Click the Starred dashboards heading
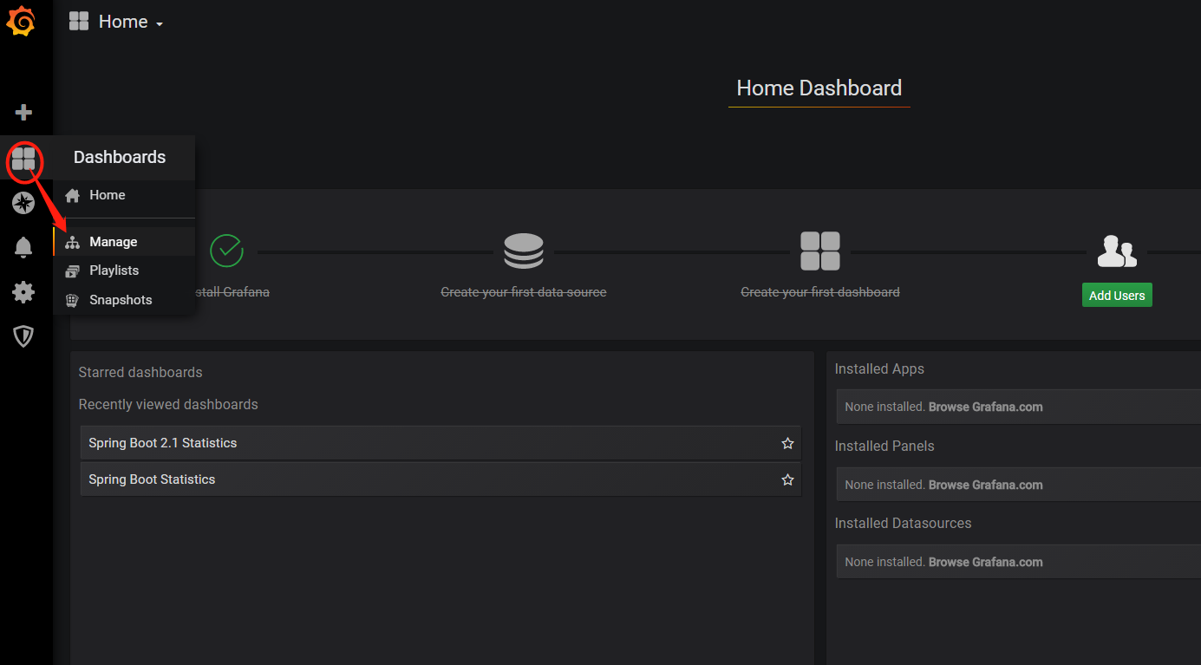Image resolution: width=1201 pixels, height=665 pixels. pos(140,372)
